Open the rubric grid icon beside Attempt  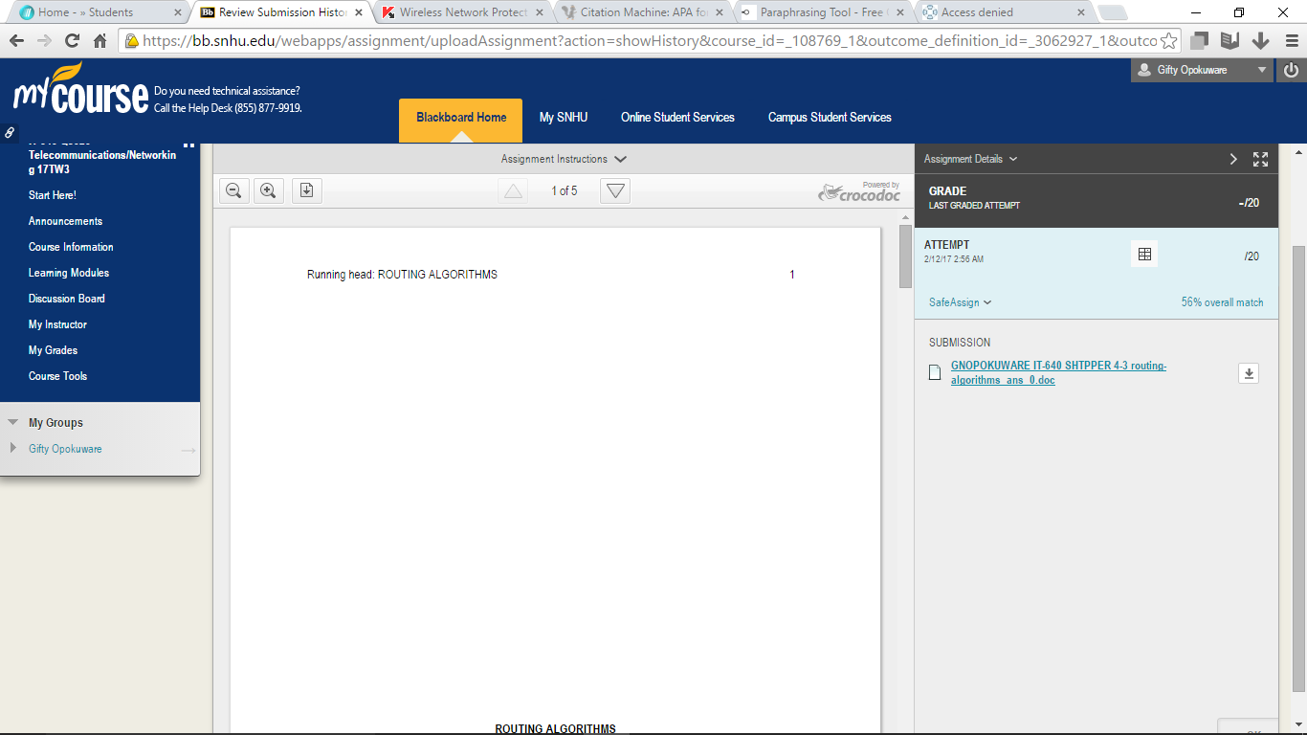[1143, 254]
